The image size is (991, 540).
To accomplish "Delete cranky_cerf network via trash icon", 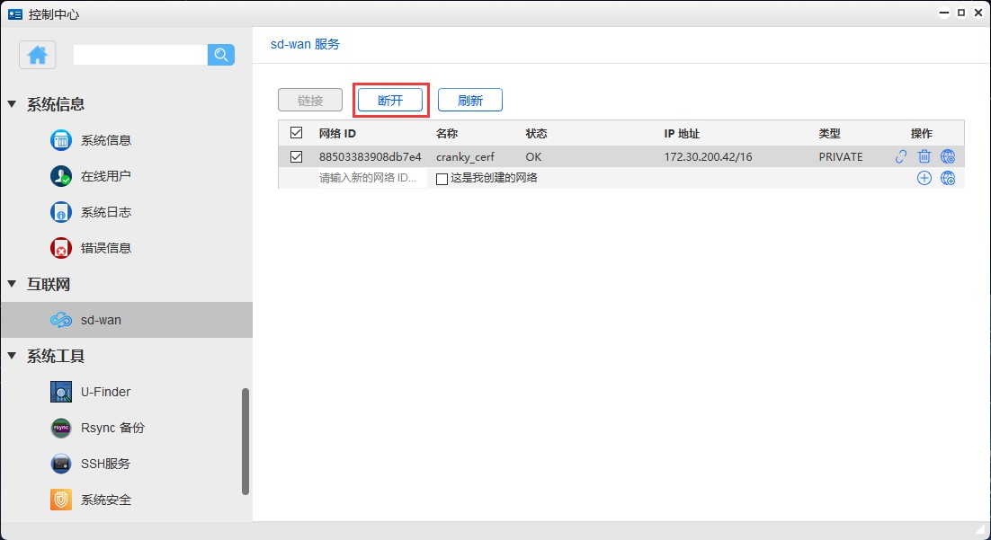I will pyautogui.click(x=924, y=156).
